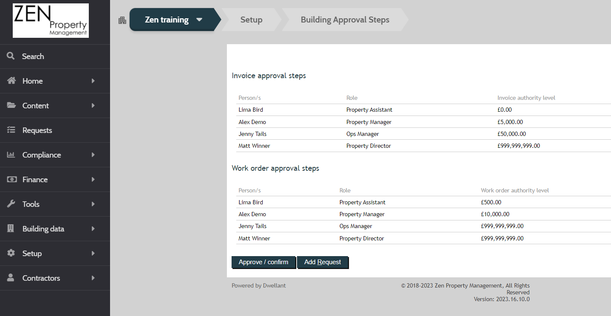Click the Requests list icon

[x=11, y=130]
